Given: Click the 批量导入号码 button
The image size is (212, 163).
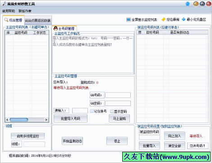Looking at the screenshot, I should pyautogui.click(x=70, y=119).
